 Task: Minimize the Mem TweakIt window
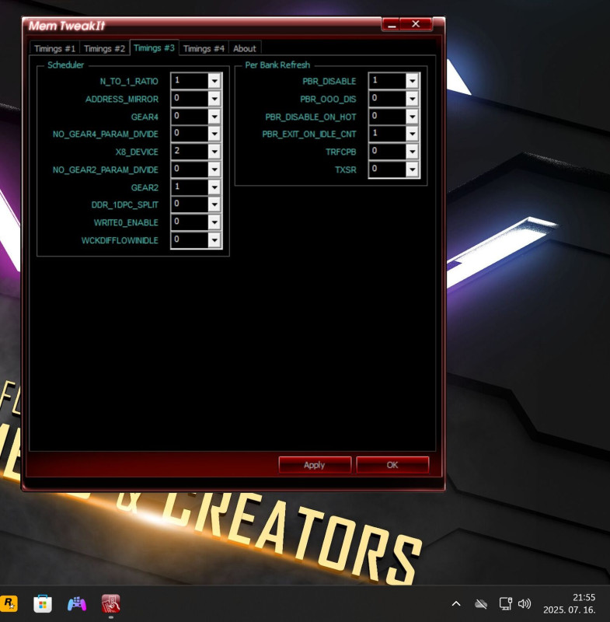pyautogui.click(x=392, y=25)
